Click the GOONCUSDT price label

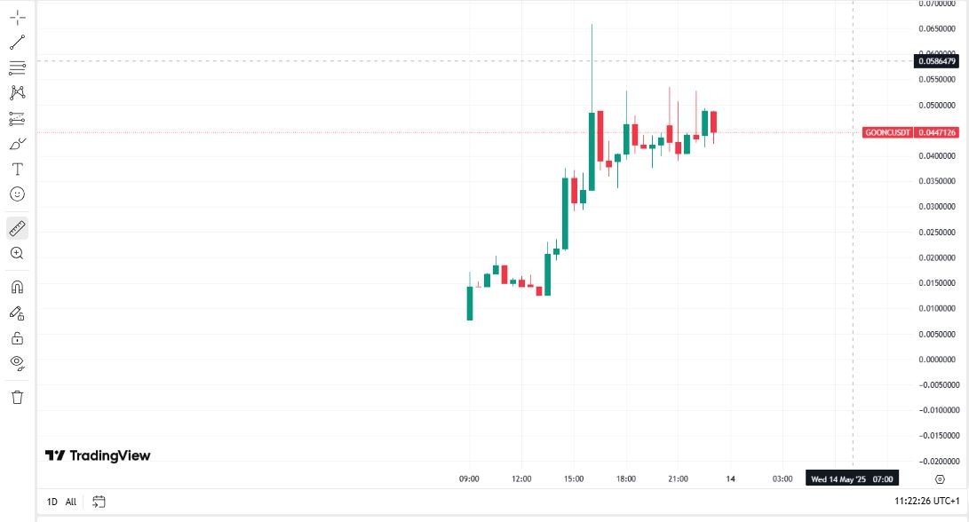click(x=909, y=131)
